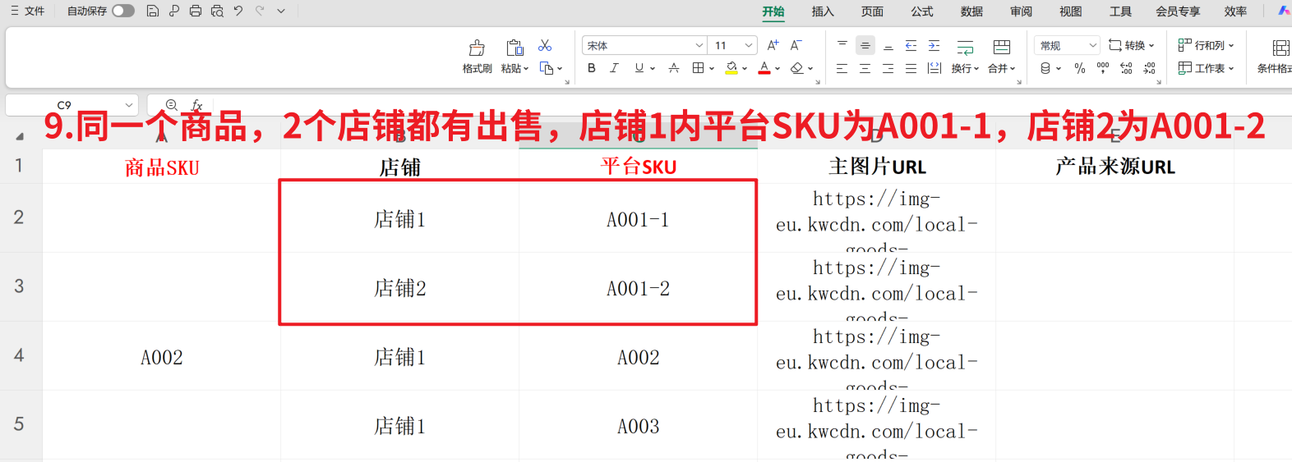Select the cell containing A001-2
The image size is (1292, 462).
[638, 289]
